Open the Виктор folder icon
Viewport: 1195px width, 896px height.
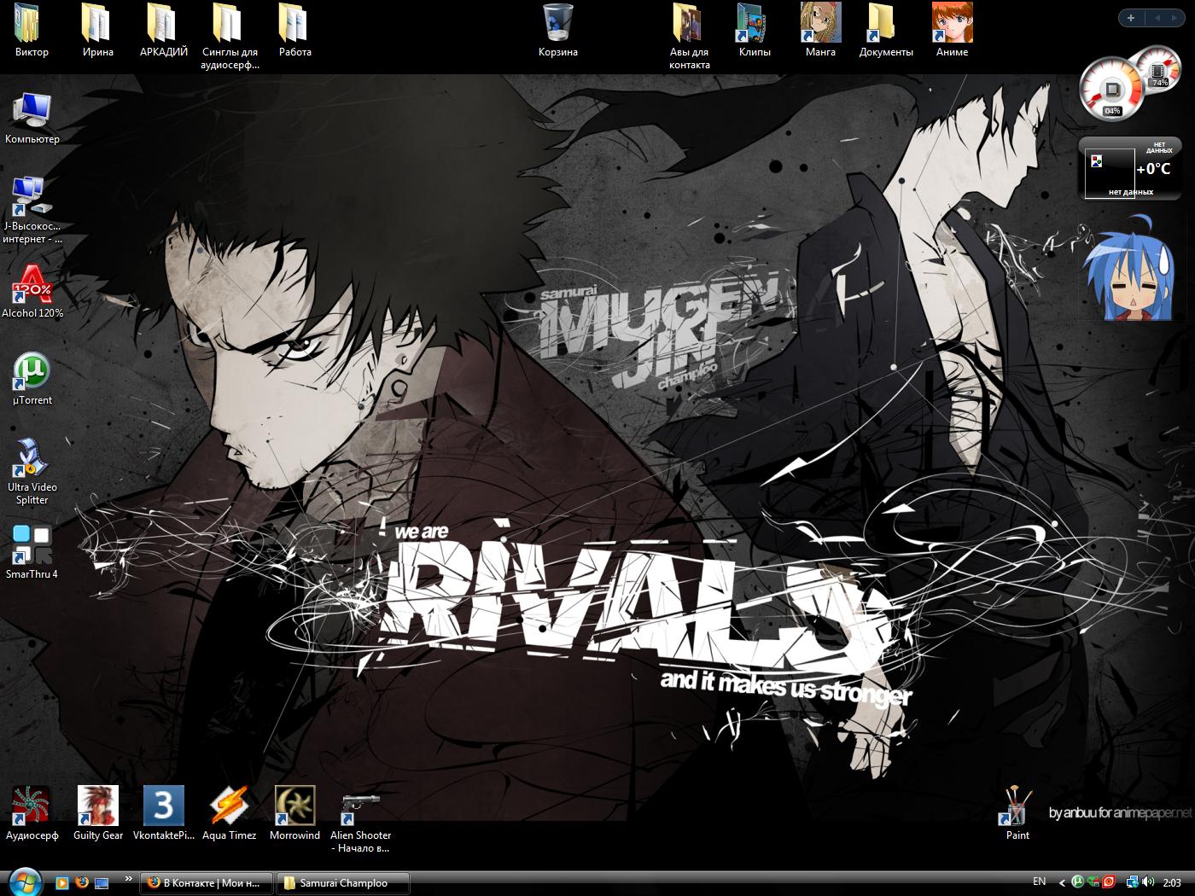(32, 30)
